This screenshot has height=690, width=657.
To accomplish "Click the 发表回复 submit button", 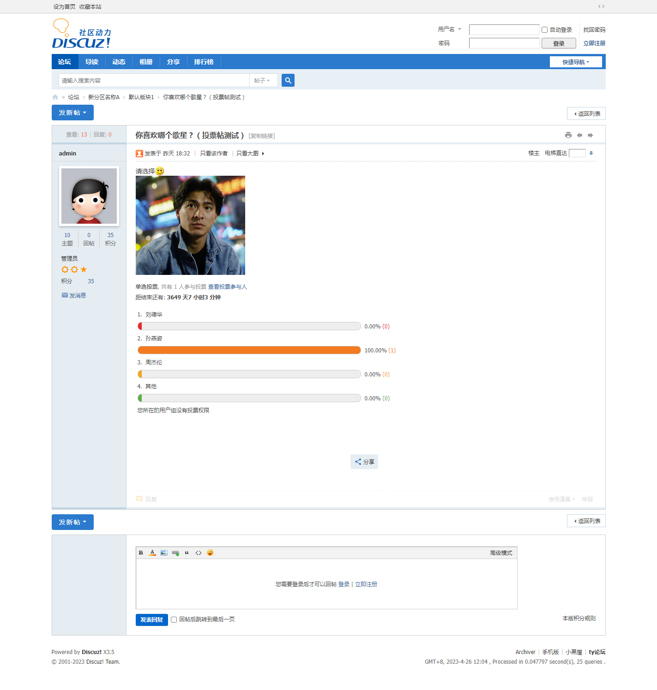I will click(x=152, y=620).
